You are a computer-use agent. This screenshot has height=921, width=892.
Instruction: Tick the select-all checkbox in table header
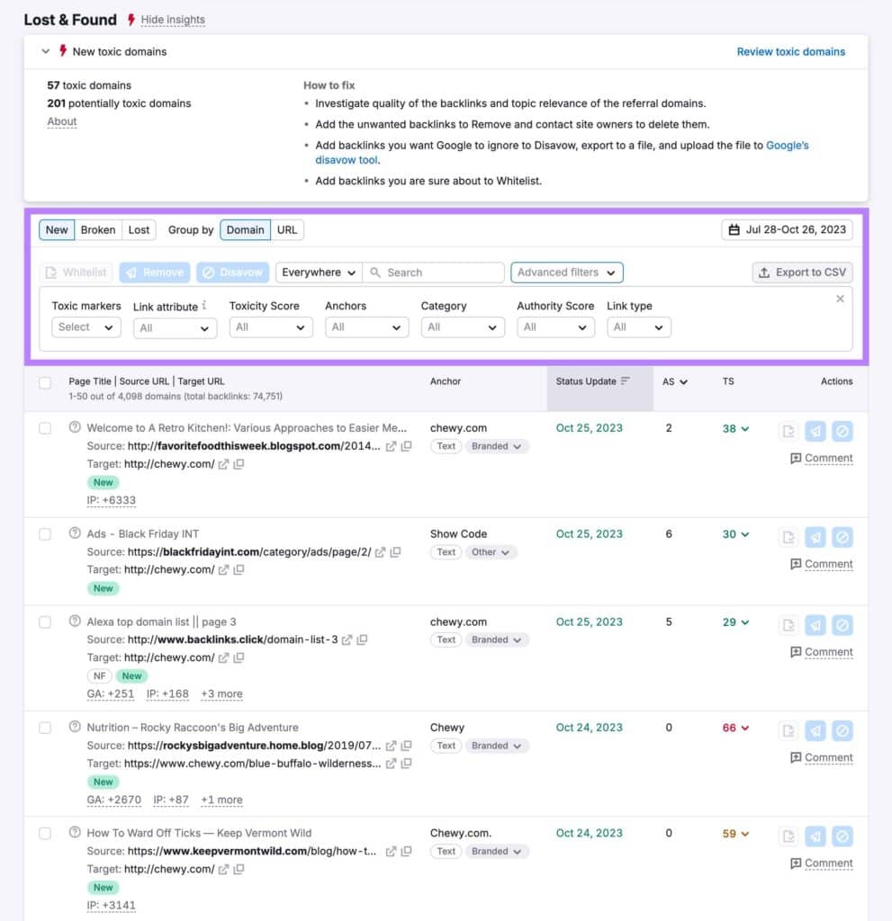click(x=45, y=383)
